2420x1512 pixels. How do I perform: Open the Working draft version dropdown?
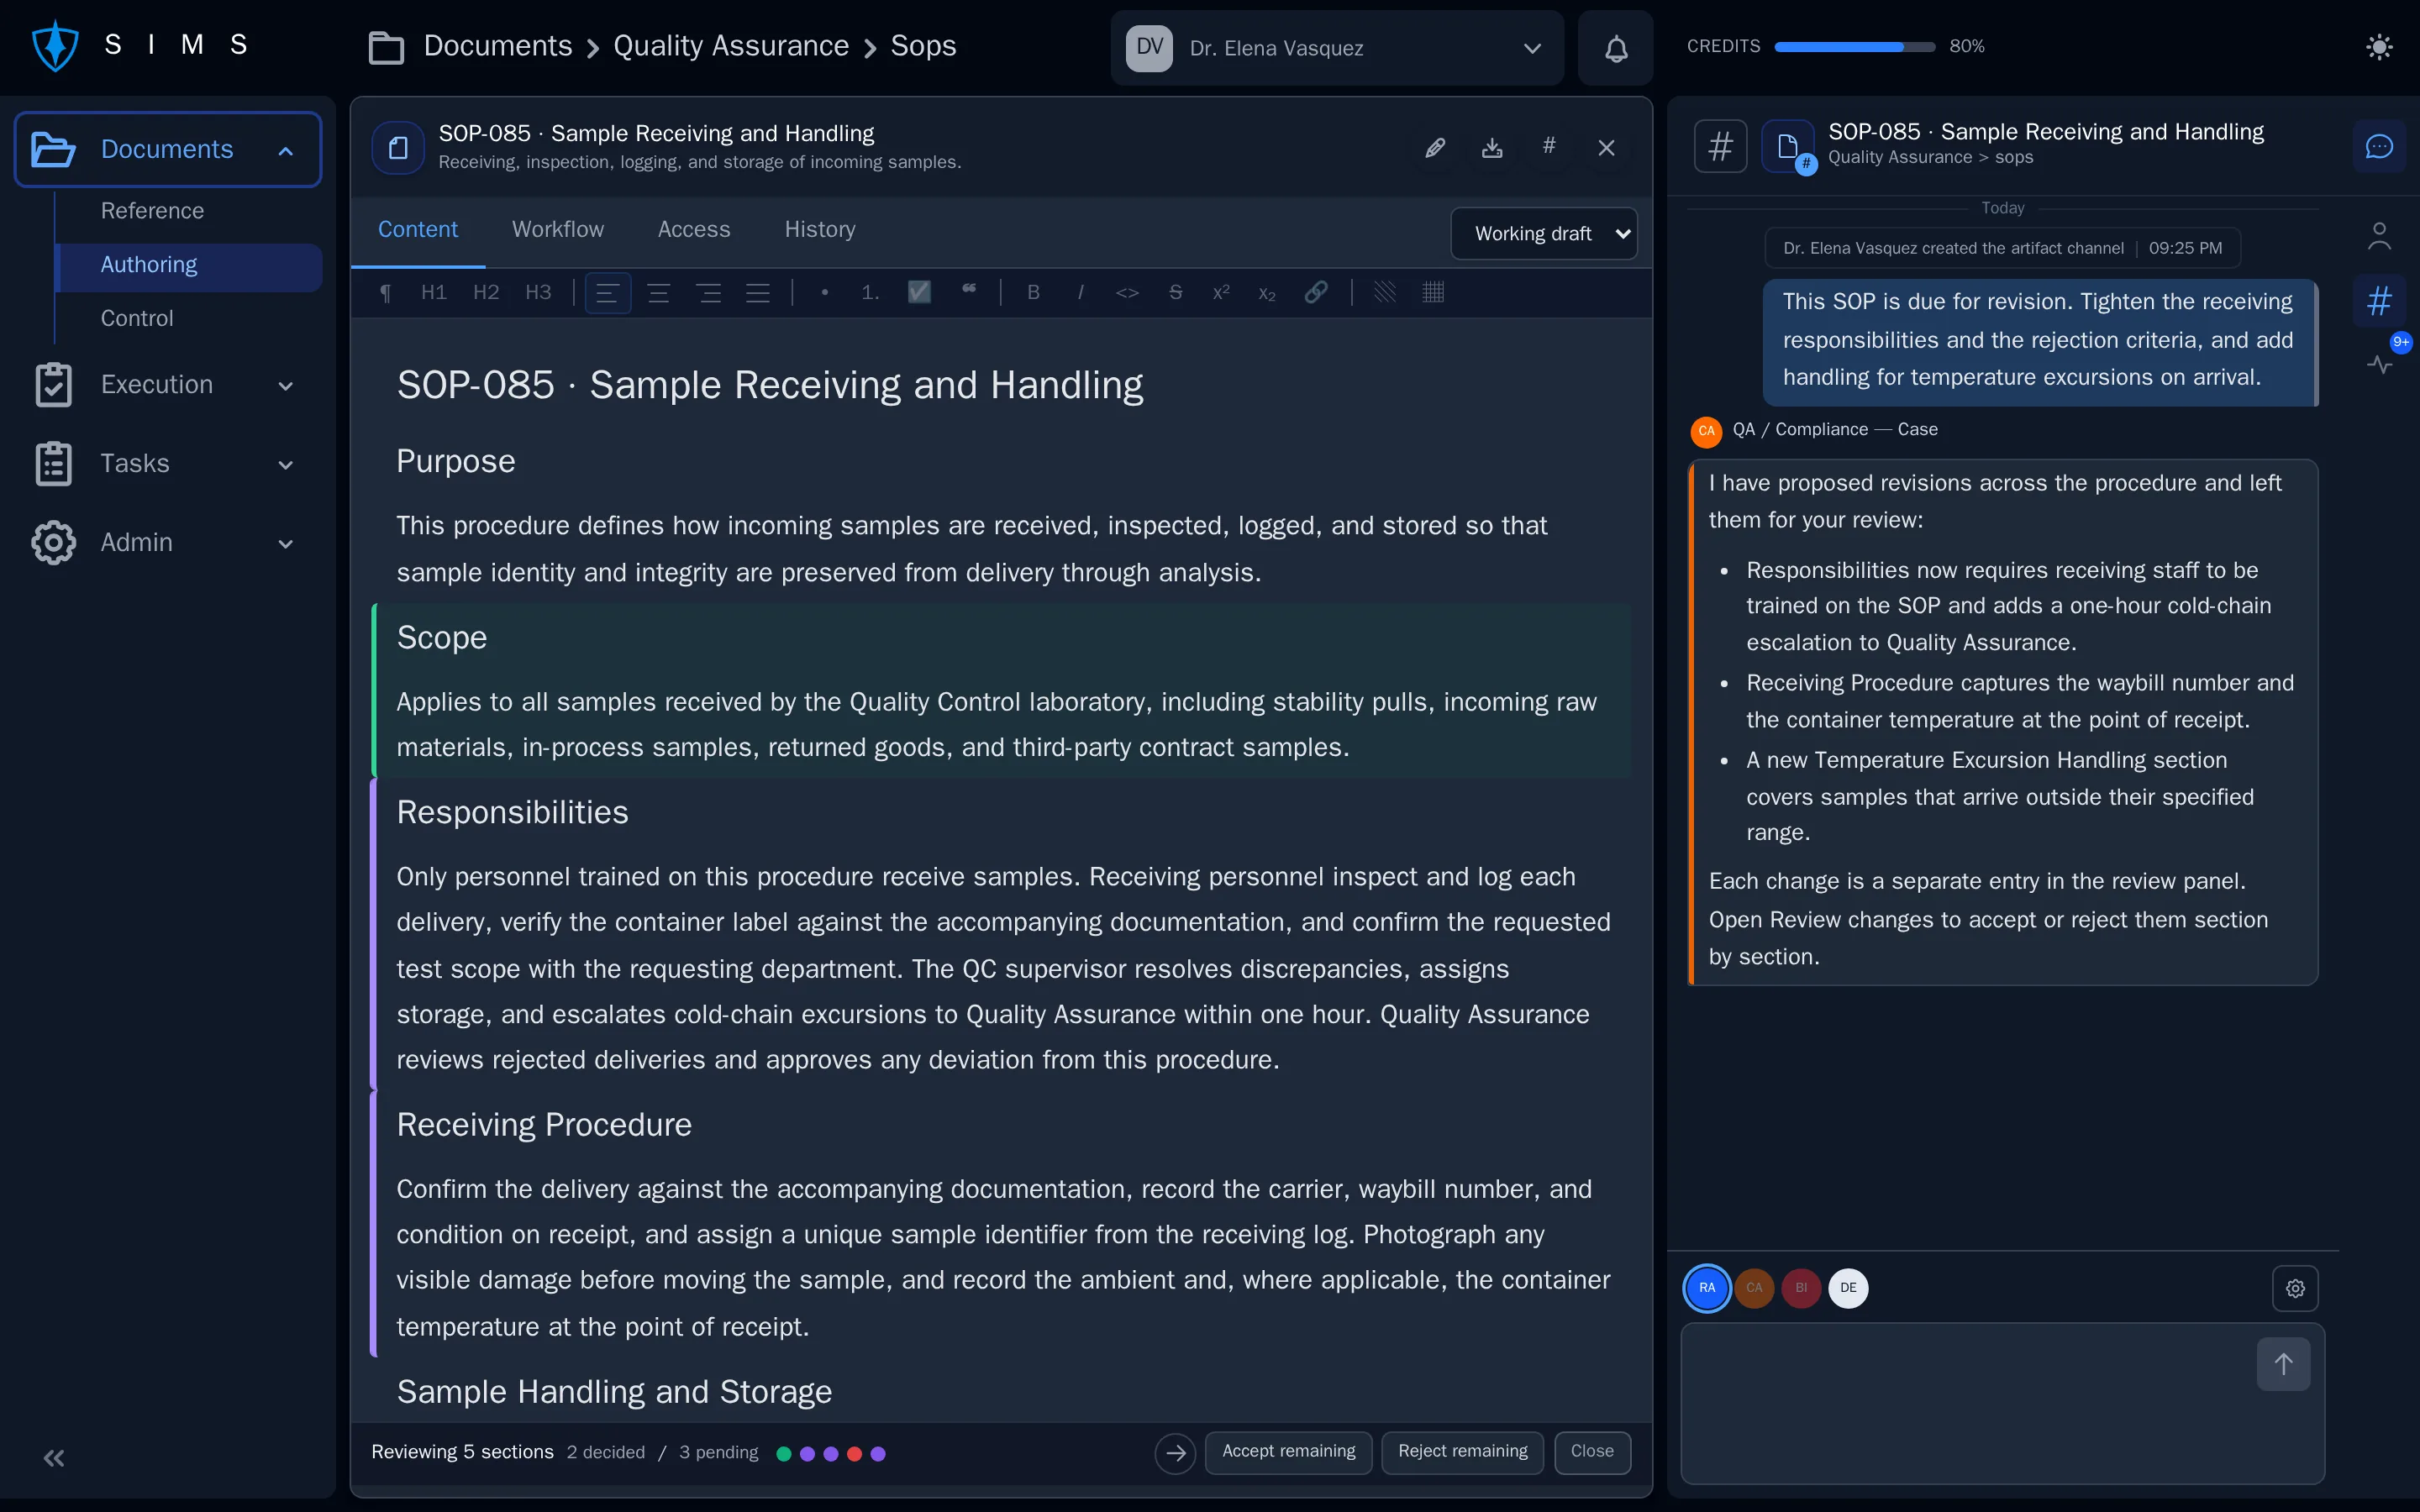click(x=1543, y=233)
